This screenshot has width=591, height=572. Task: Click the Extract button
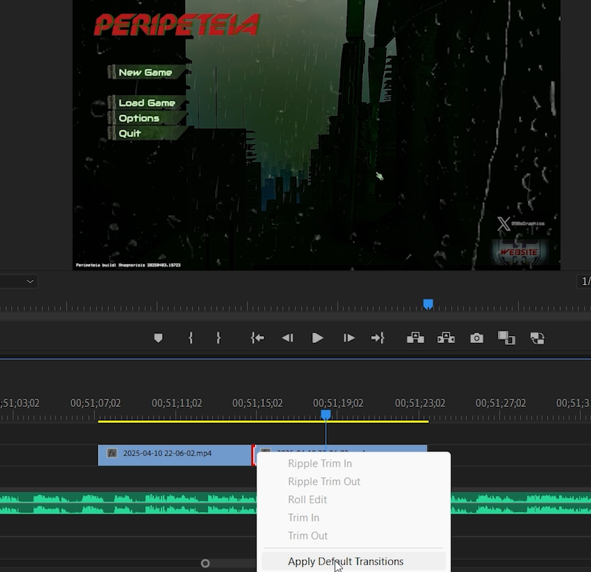pyautogui.click(x=446, y=338)
